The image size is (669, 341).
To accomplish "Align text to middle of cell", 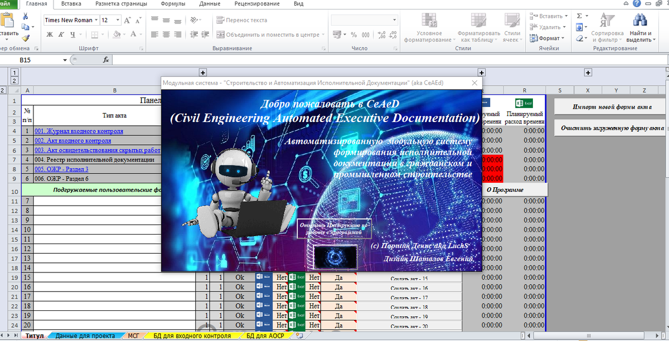I will tap(166, 20).
